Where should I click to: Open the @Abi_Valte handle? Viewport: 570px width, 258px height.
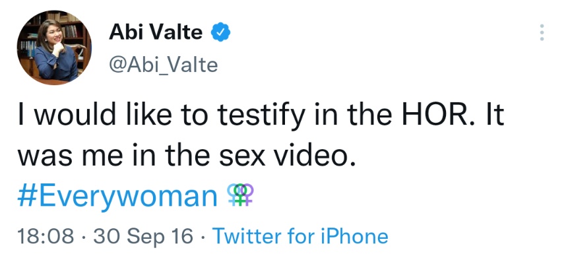click(163, 65)
